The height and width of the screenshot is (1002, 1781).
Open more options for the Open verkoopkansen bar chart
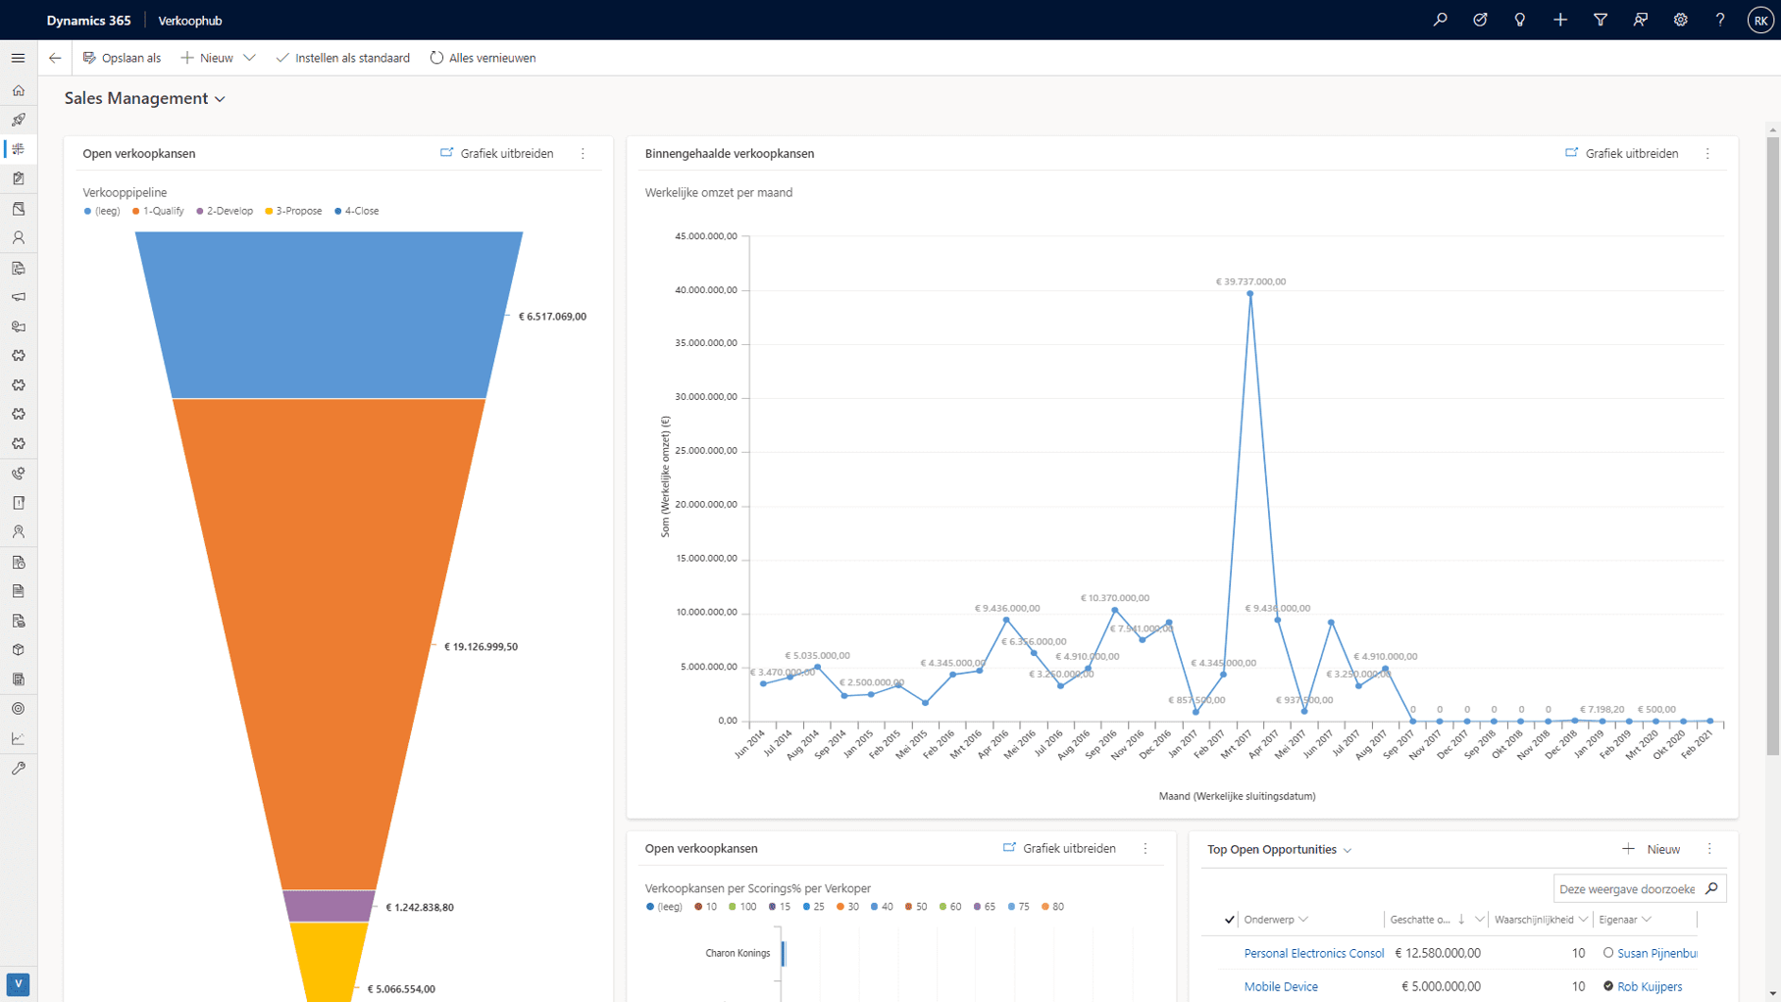1145,849
